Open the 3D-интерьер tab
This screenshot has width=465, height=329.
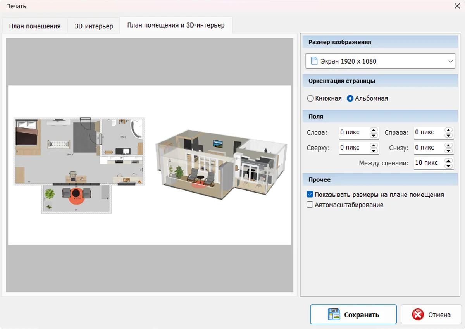pos(94,26)
